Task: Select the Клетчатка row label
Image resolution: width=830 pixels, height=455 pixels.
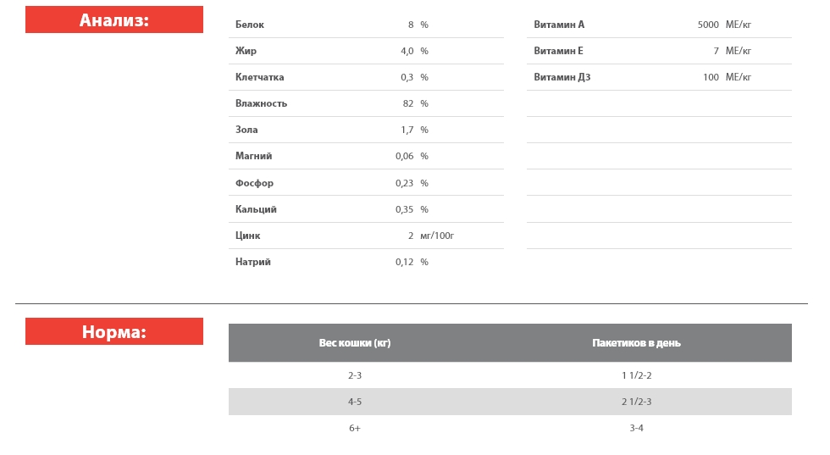Action: click(x=259, y=78)
